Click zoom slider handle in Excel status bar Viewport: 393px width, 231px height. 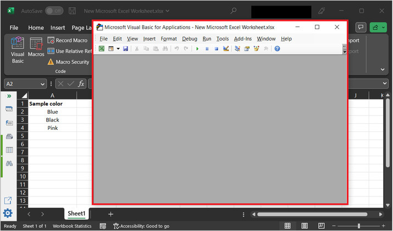coord(359,226)
